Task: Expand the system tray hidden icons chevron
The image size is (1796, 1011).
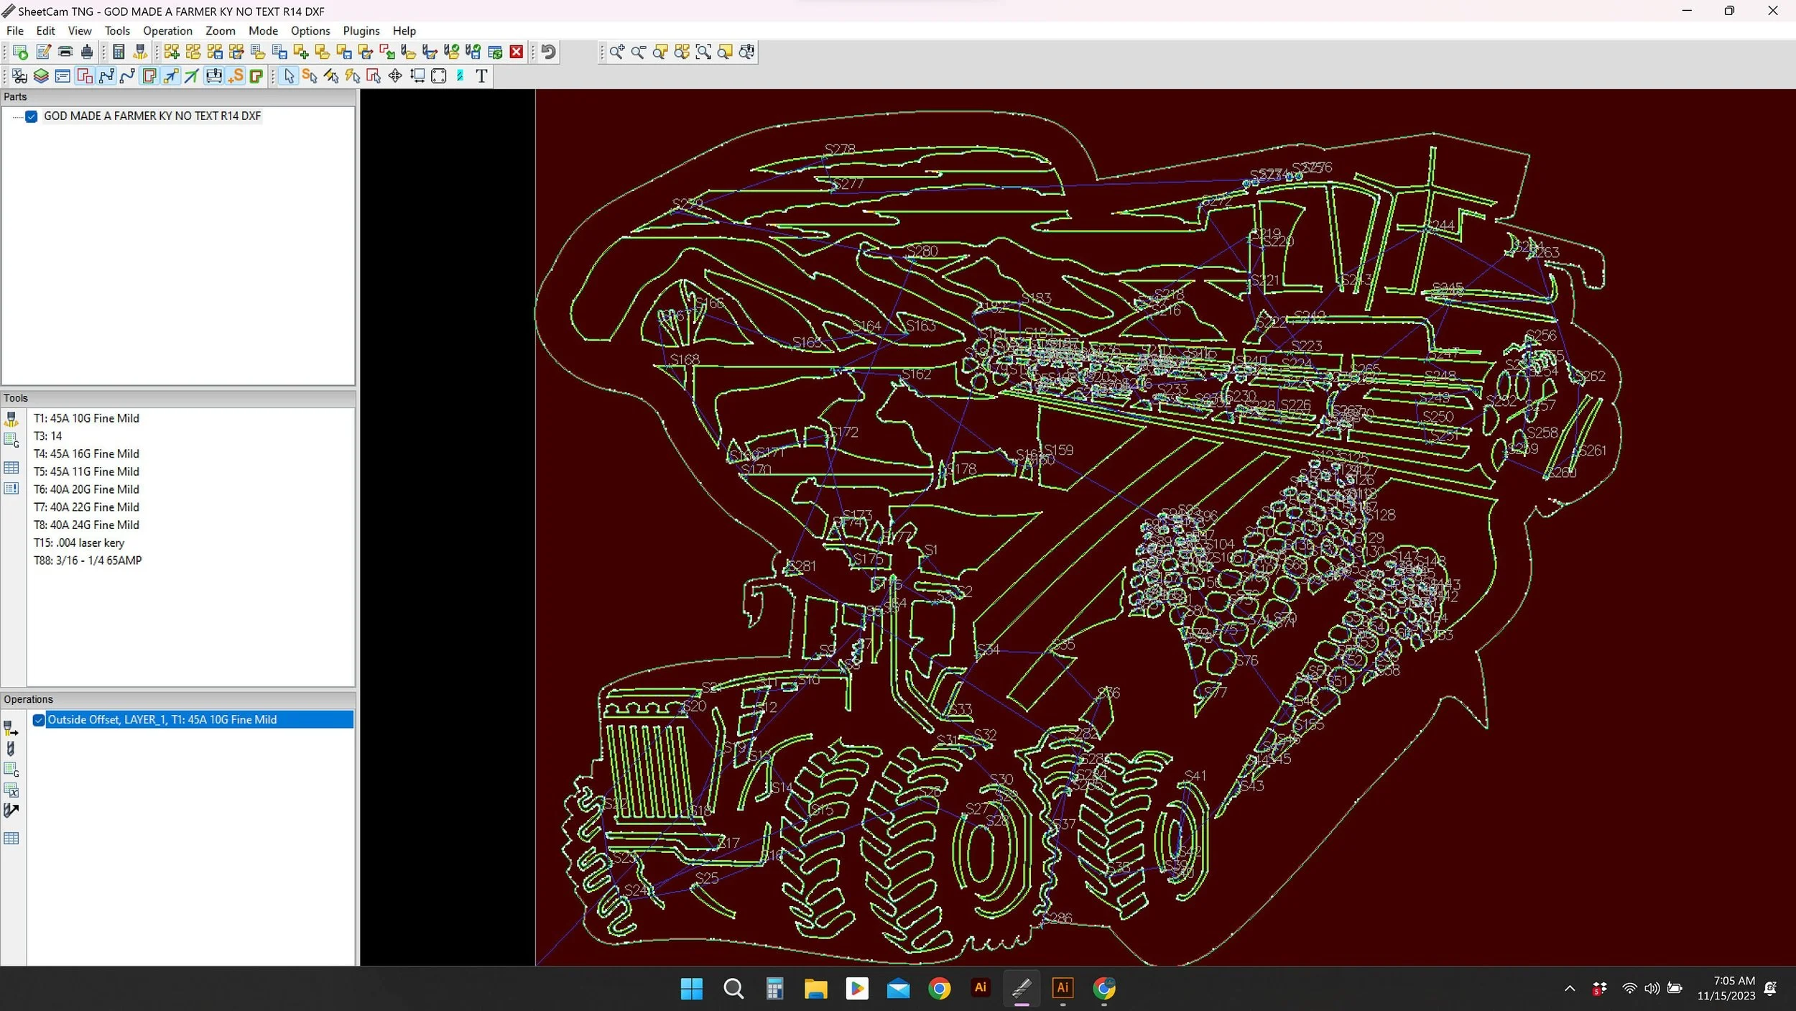Action: tap(1569, 989)
